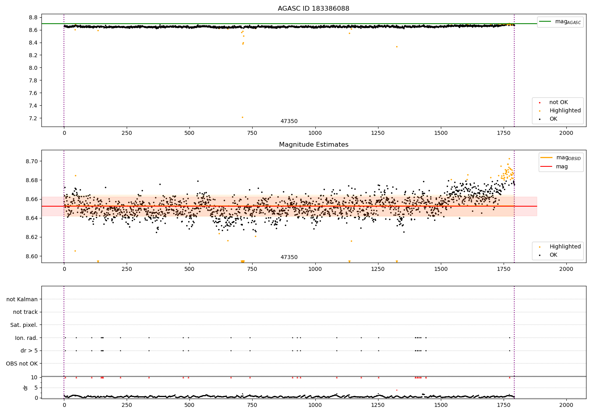Click the 'Magnitude Estimates' plot title
This screenshot has height=414, width=592.
click(313, 145)
